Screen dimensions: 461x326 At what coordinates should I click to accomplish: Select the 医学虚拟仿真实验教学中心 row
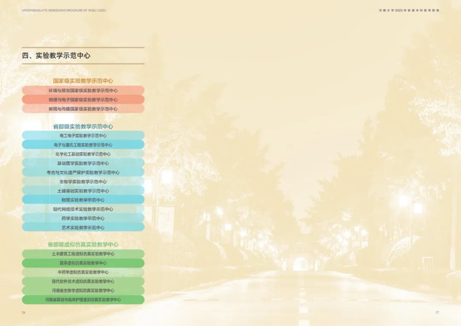[x=83, y=263]
